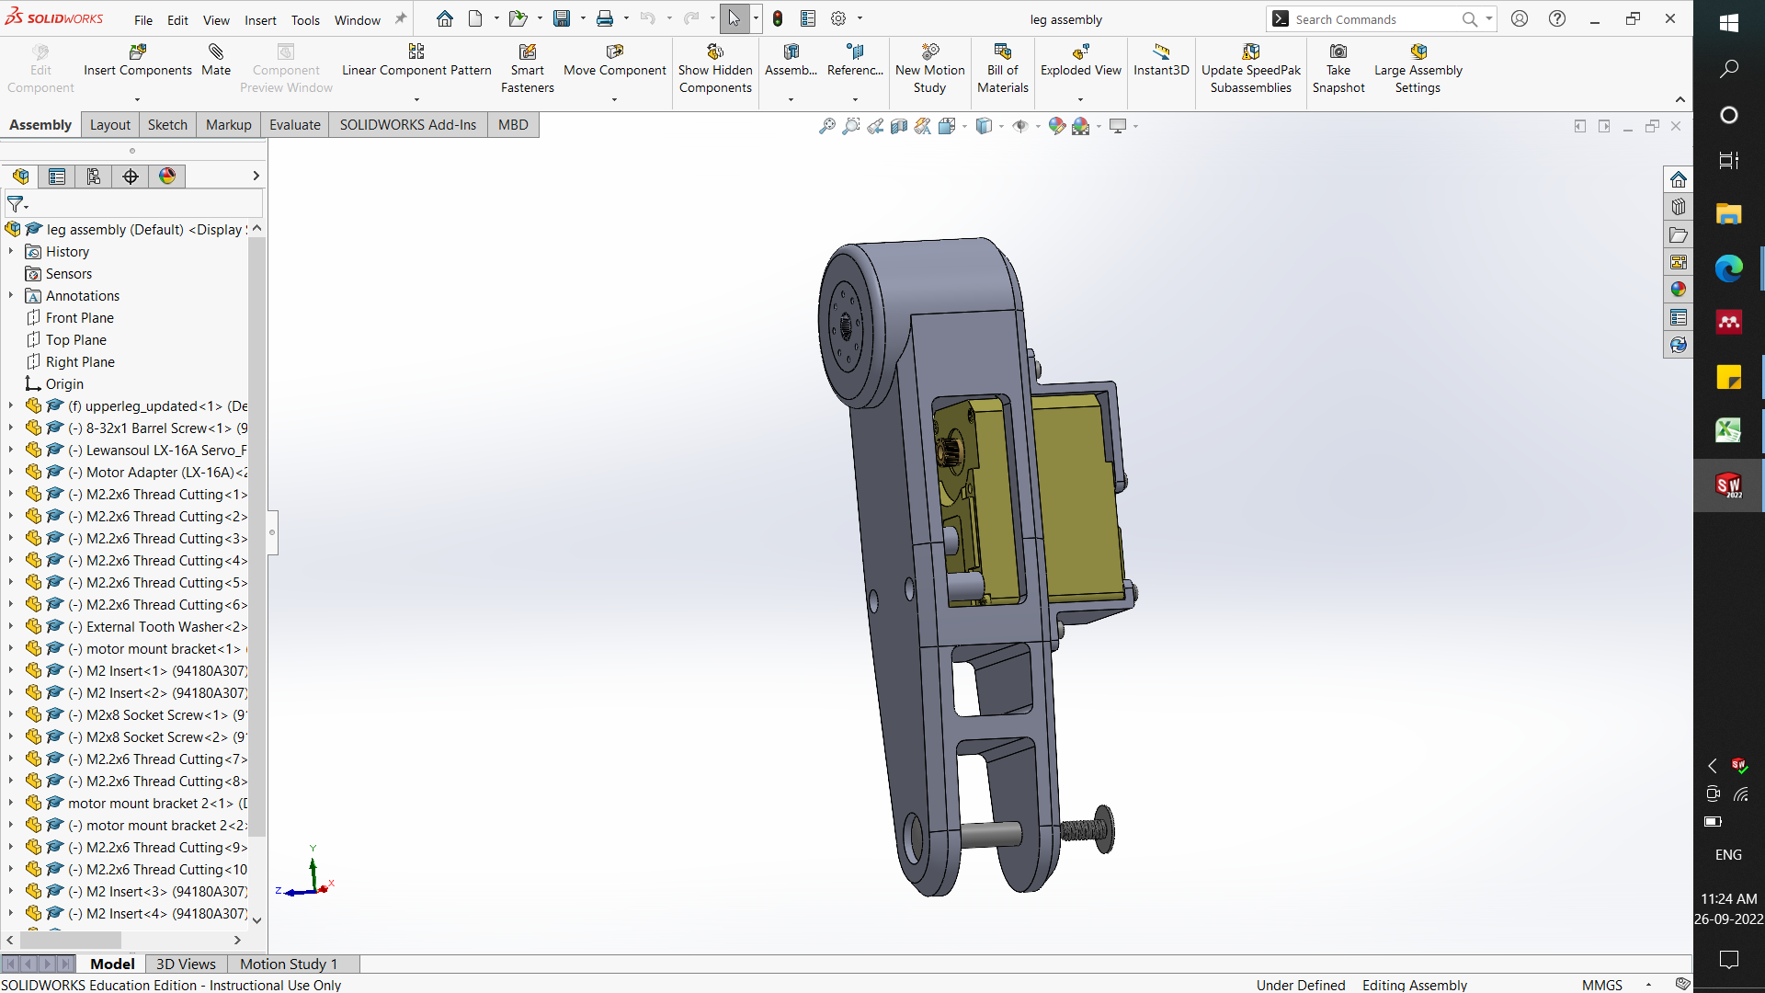Collapse the leg assembly tree with the up chevron
Screen dimensions: 1765x993
pyautogui.click(x=256, y=227)
